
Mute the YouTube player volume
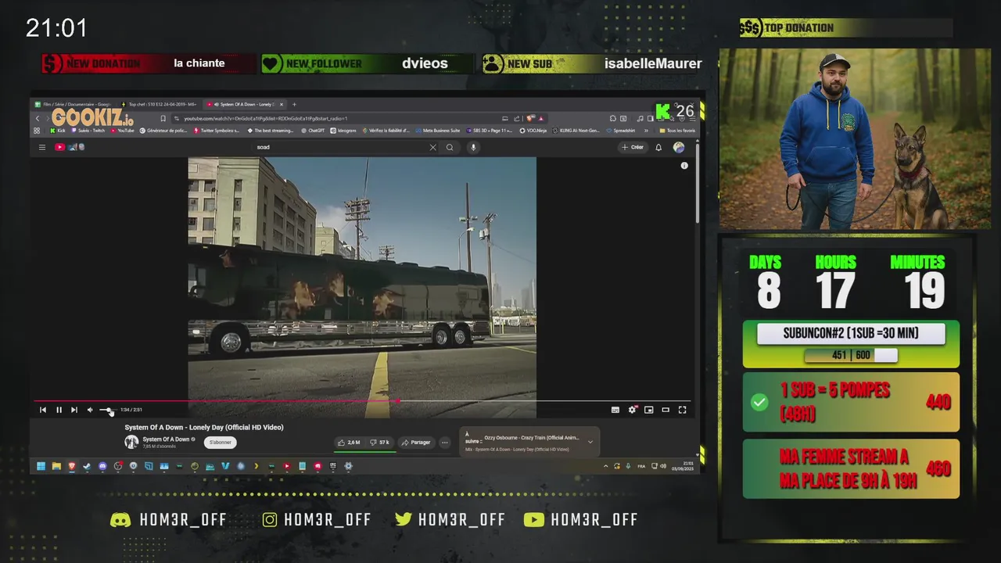pos(90,410)
